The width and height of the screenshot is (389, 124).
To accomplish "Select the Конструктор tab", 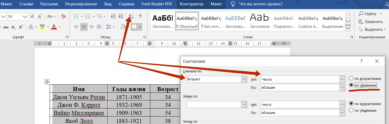I will tap(192, 4).
